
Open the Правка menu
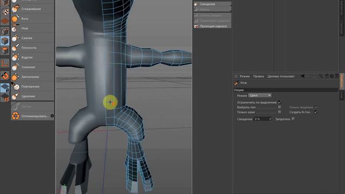pos(258,77)
